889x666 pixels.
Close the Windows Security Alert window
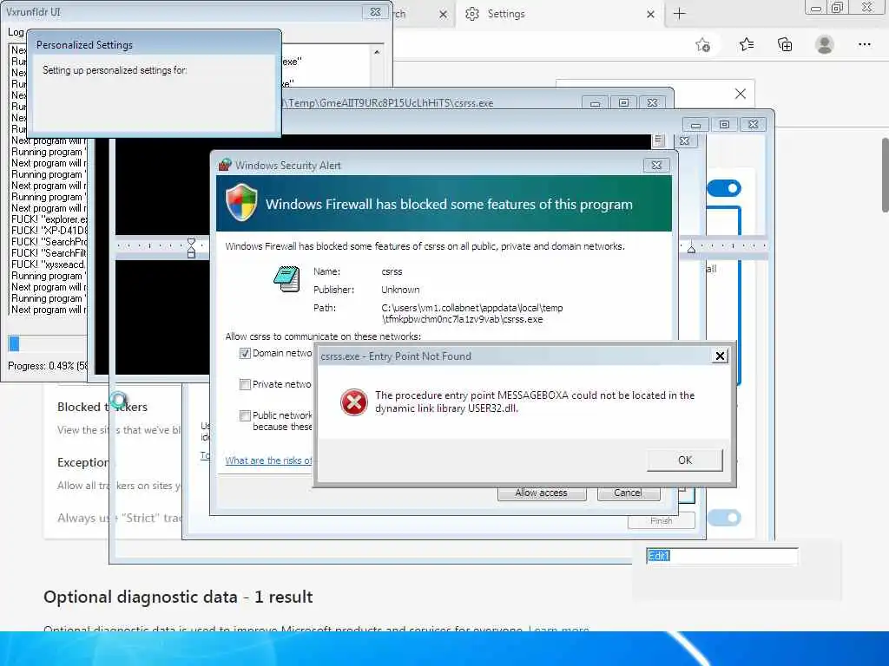pos(656,166)
